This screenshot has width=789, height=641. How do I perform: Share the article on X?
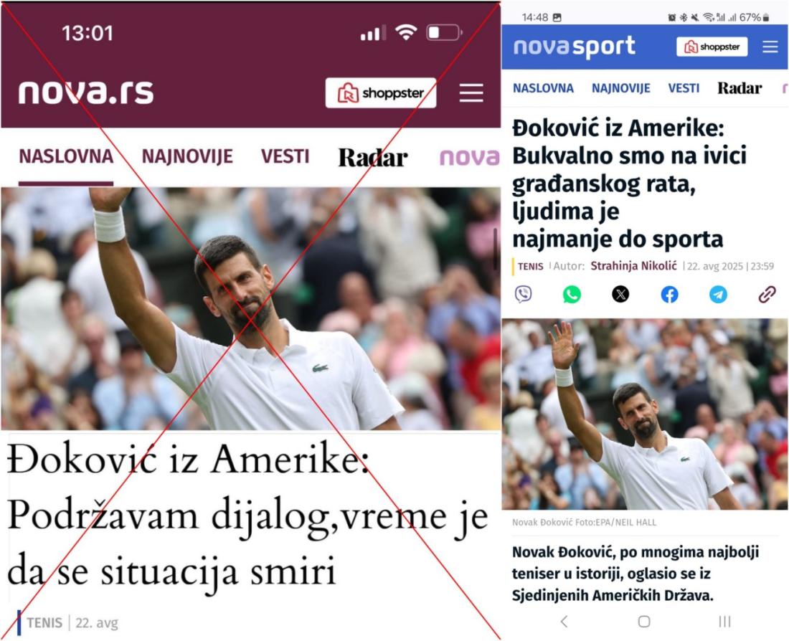620,294
